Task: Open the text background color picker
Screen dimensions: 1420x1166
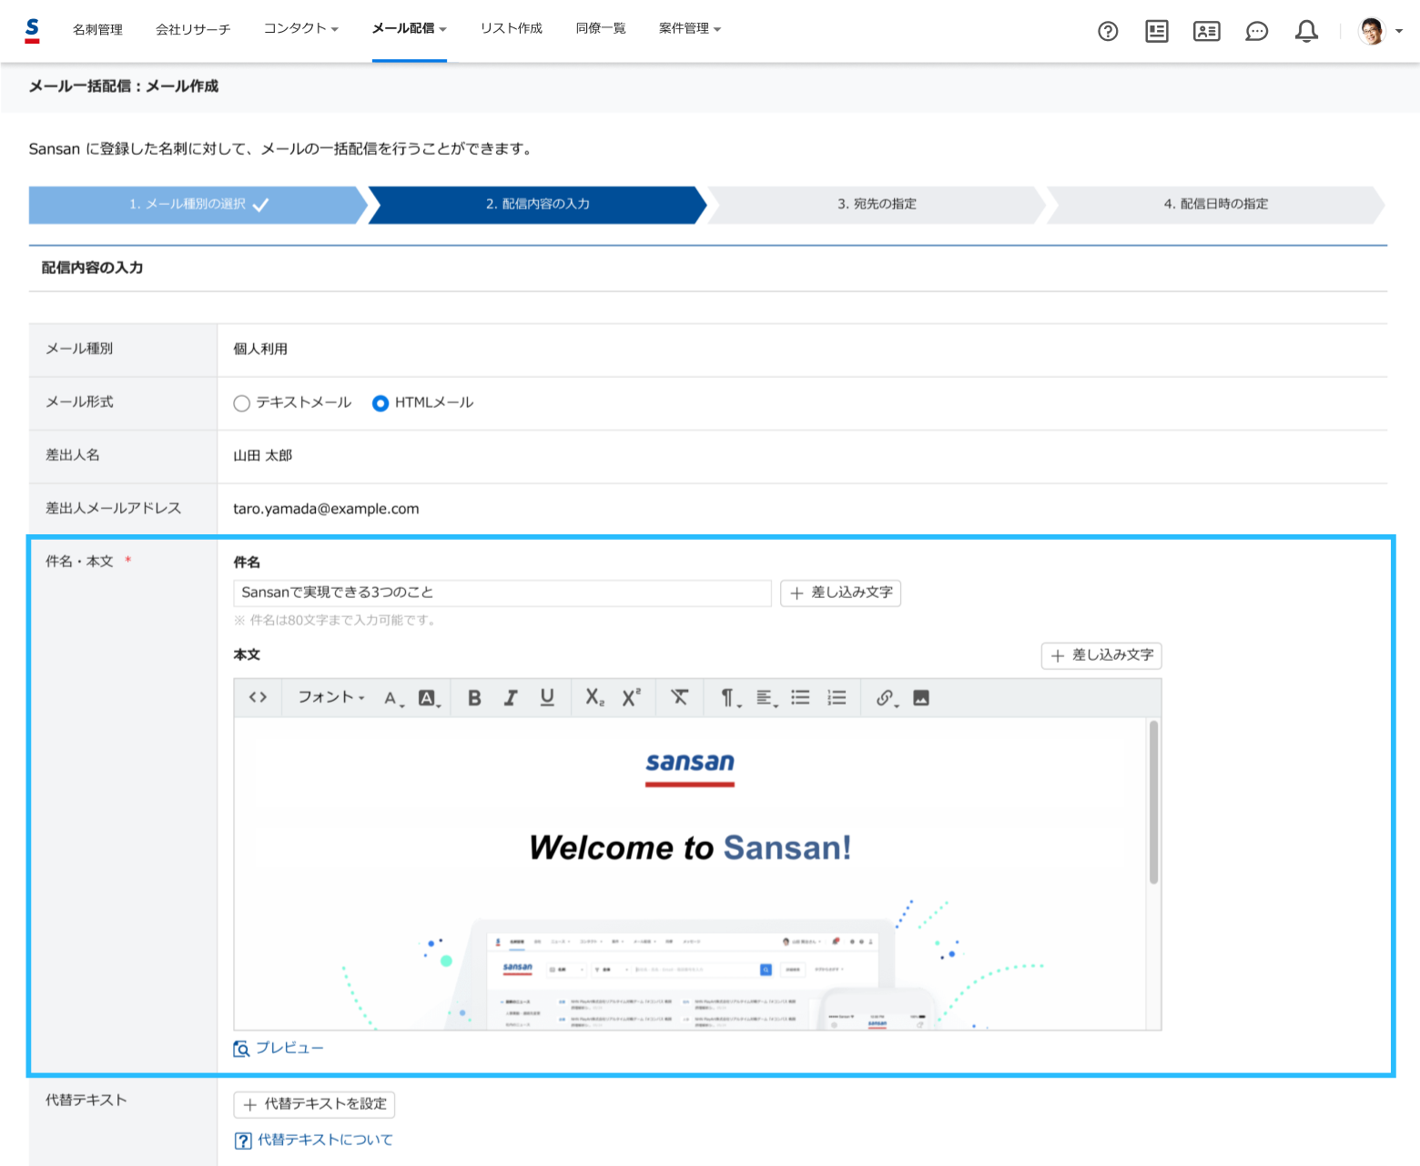Action: [429, 698]
